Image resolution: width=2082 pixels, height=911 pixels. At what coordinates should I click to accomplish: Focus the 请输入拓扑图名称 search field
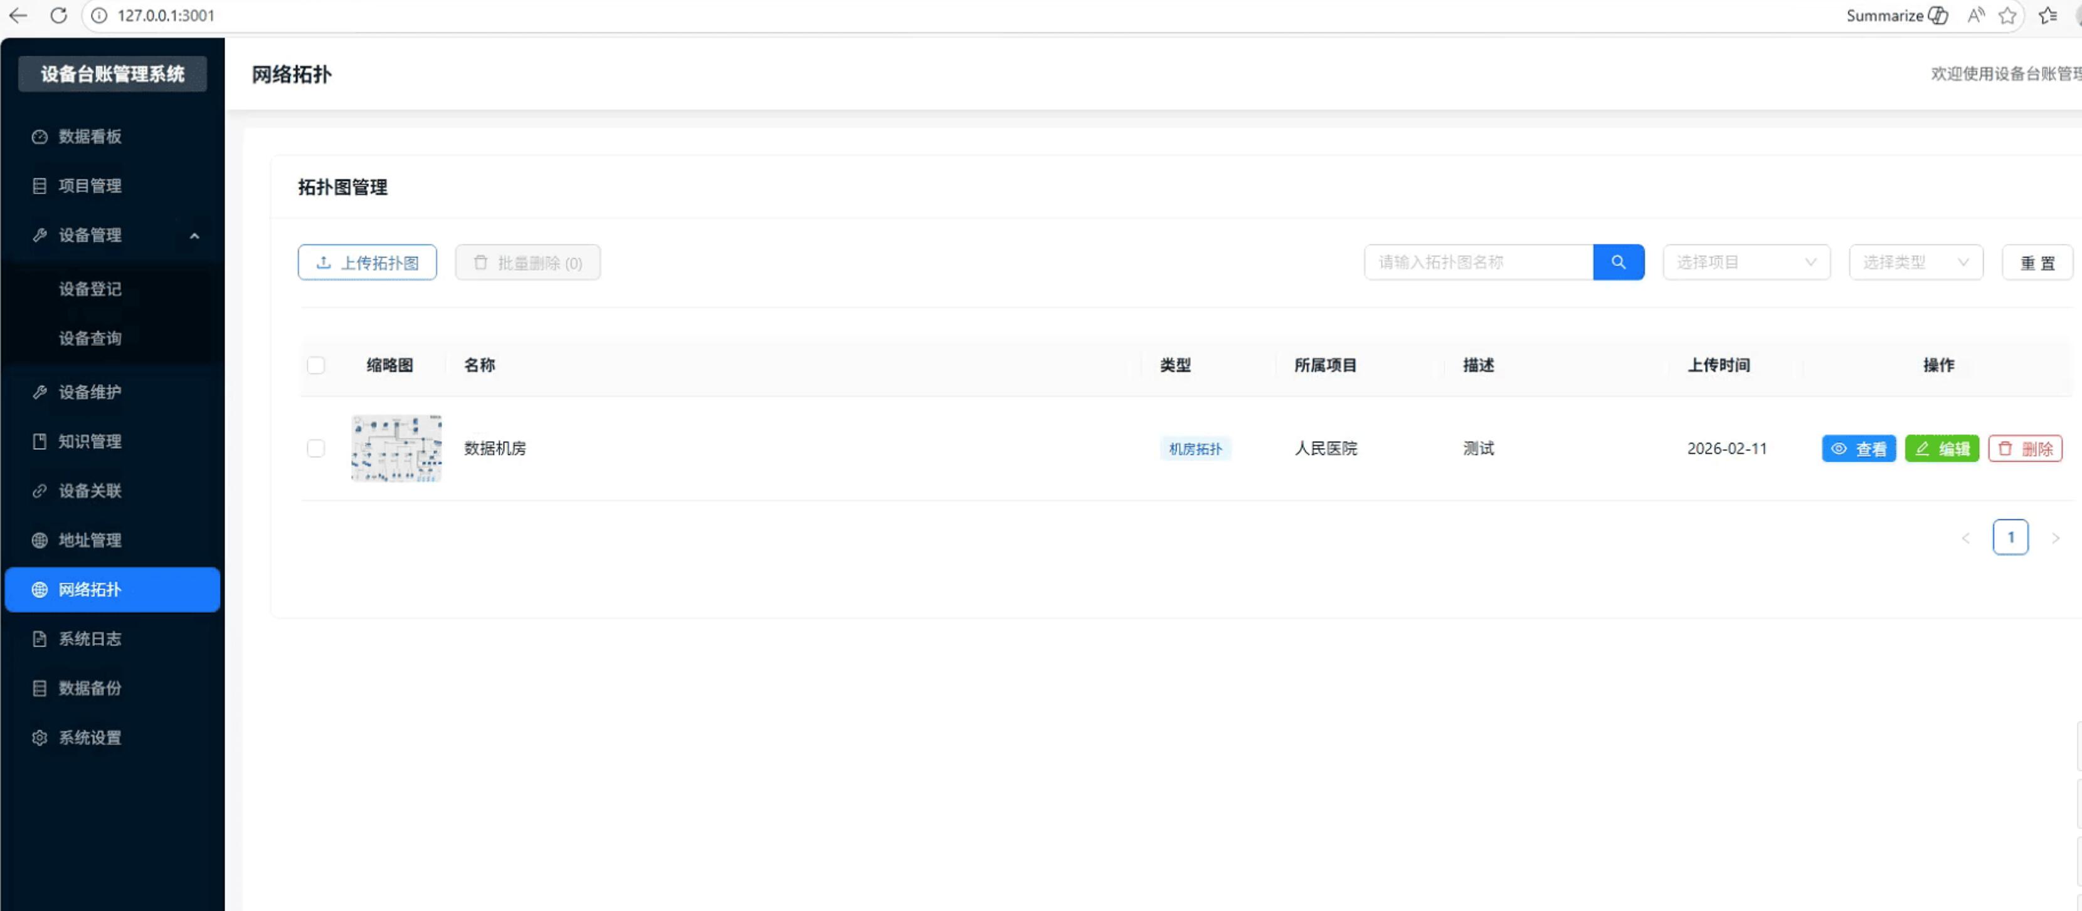(1478, 263)
